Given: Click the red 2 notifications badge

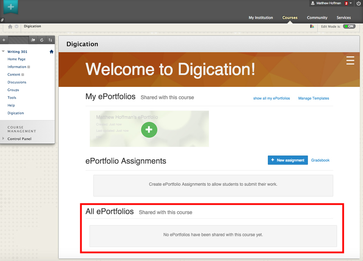Looking at the screenshot, I should coord(346,3).
